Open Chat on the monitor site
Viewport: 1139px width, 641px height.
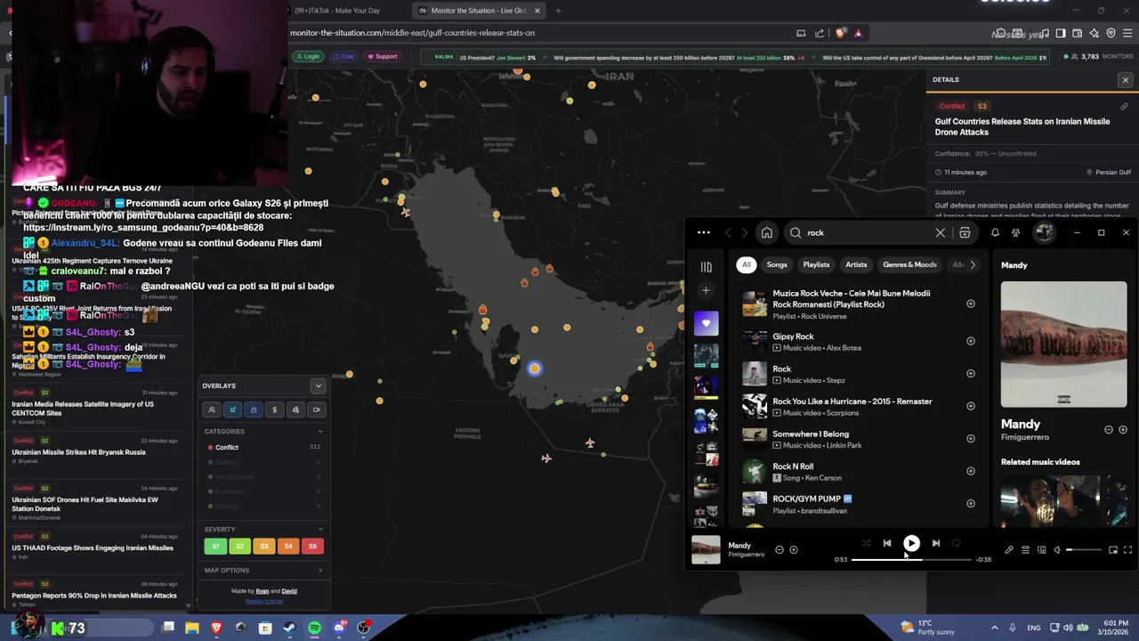(343, 56)
